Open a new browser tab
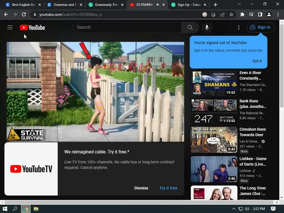The height and width of the screenshot is (213, 284). click(x=215, y=5)
